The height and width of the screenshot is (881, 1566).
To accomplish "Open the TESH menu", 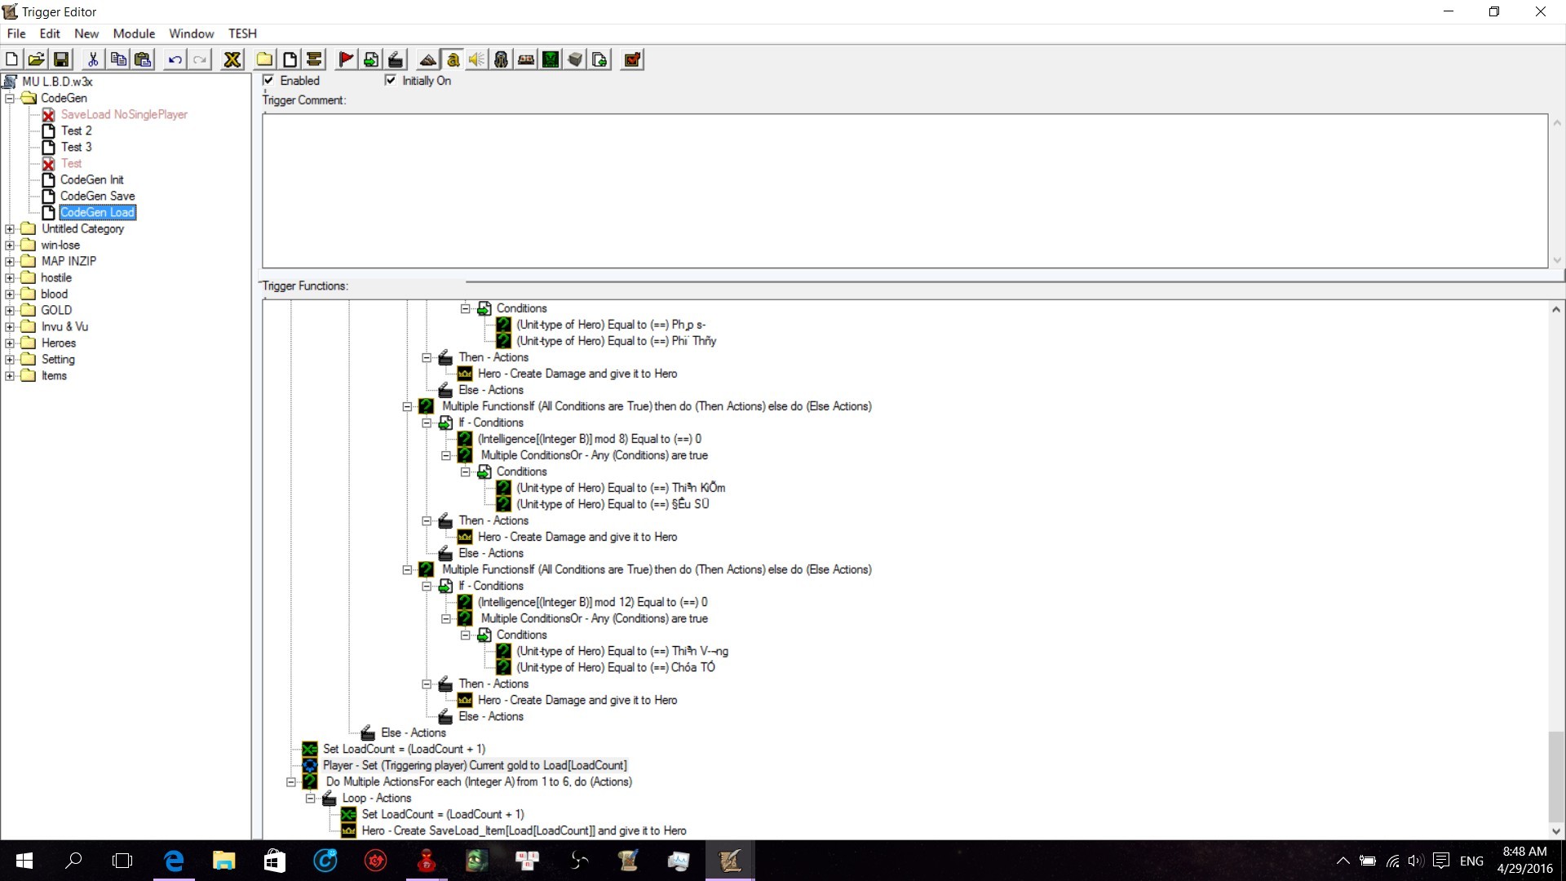I will (242, 33).
